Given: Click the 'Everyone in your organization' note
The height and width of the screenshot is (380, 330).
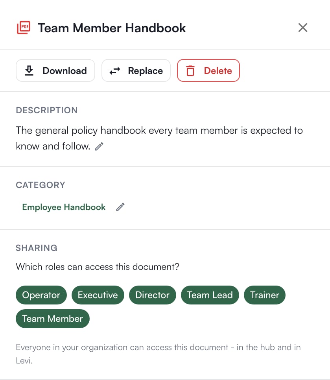Looking at the screenshot, I should pos(158,354).
